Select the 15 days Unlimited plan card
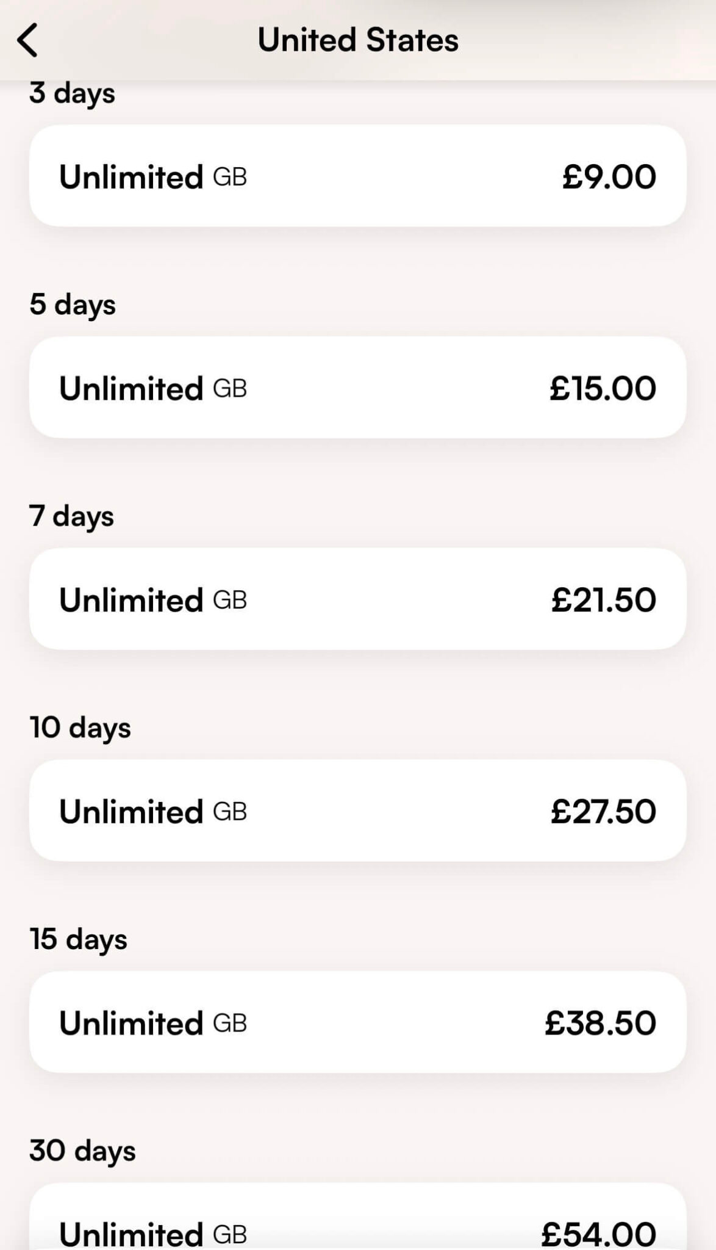Image resolution: width=716 pixels, height=1250 pixels. click(357, 1022)
